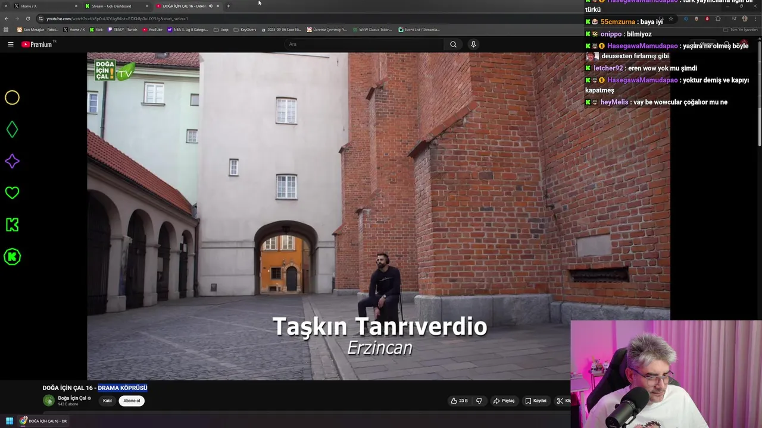Focus the YouTube 'Ara' search field
Screen dimensions: 762x428
[x=364, y=44]
